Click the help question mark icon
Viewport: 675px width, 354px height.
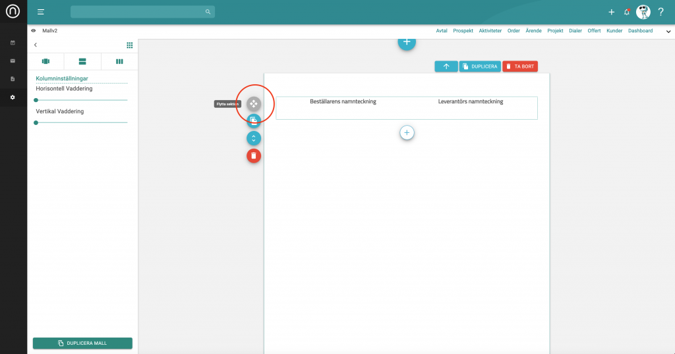pos(660,12)
